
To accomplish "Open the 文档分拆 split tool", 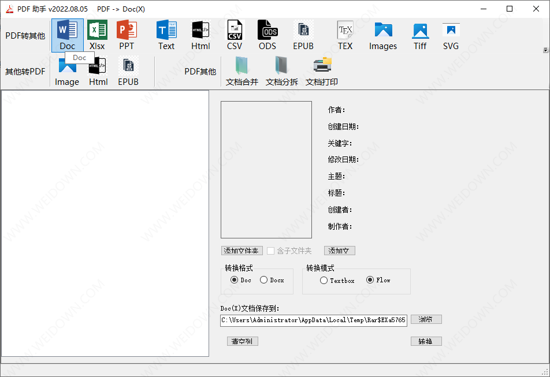I will tap(282, 71).
